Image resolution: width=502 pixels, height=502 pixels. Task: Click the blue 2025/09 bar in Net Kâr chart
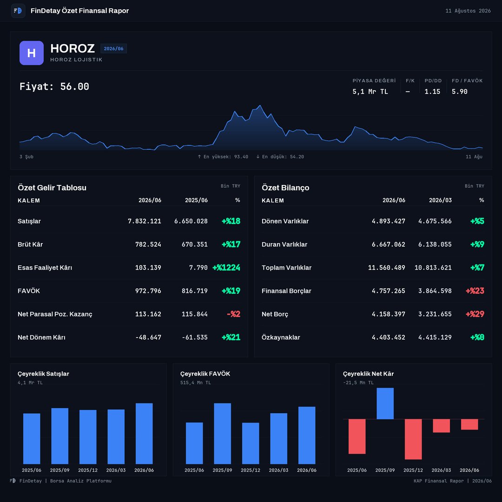(385, 403)
